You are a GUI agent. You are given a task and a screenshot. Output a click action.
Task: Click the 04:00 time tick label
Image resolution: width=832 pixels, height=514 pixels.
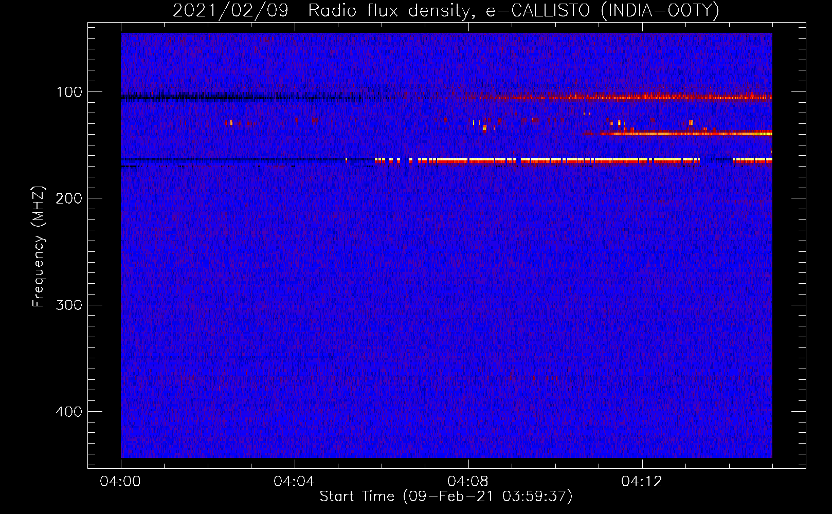[120, 482]
